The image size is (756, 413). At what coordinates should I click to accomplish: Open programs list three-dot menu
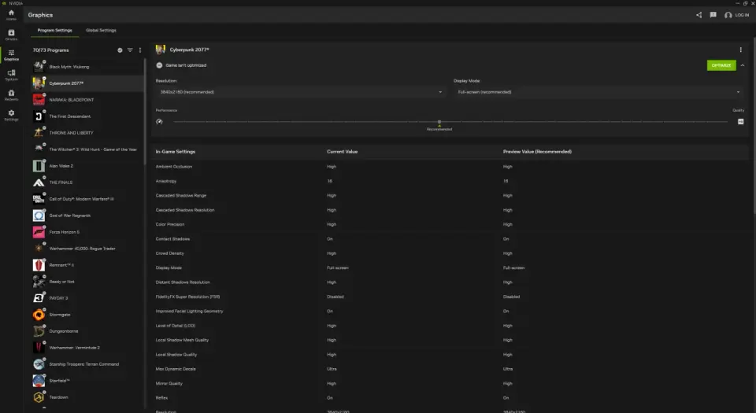[140, 50]
